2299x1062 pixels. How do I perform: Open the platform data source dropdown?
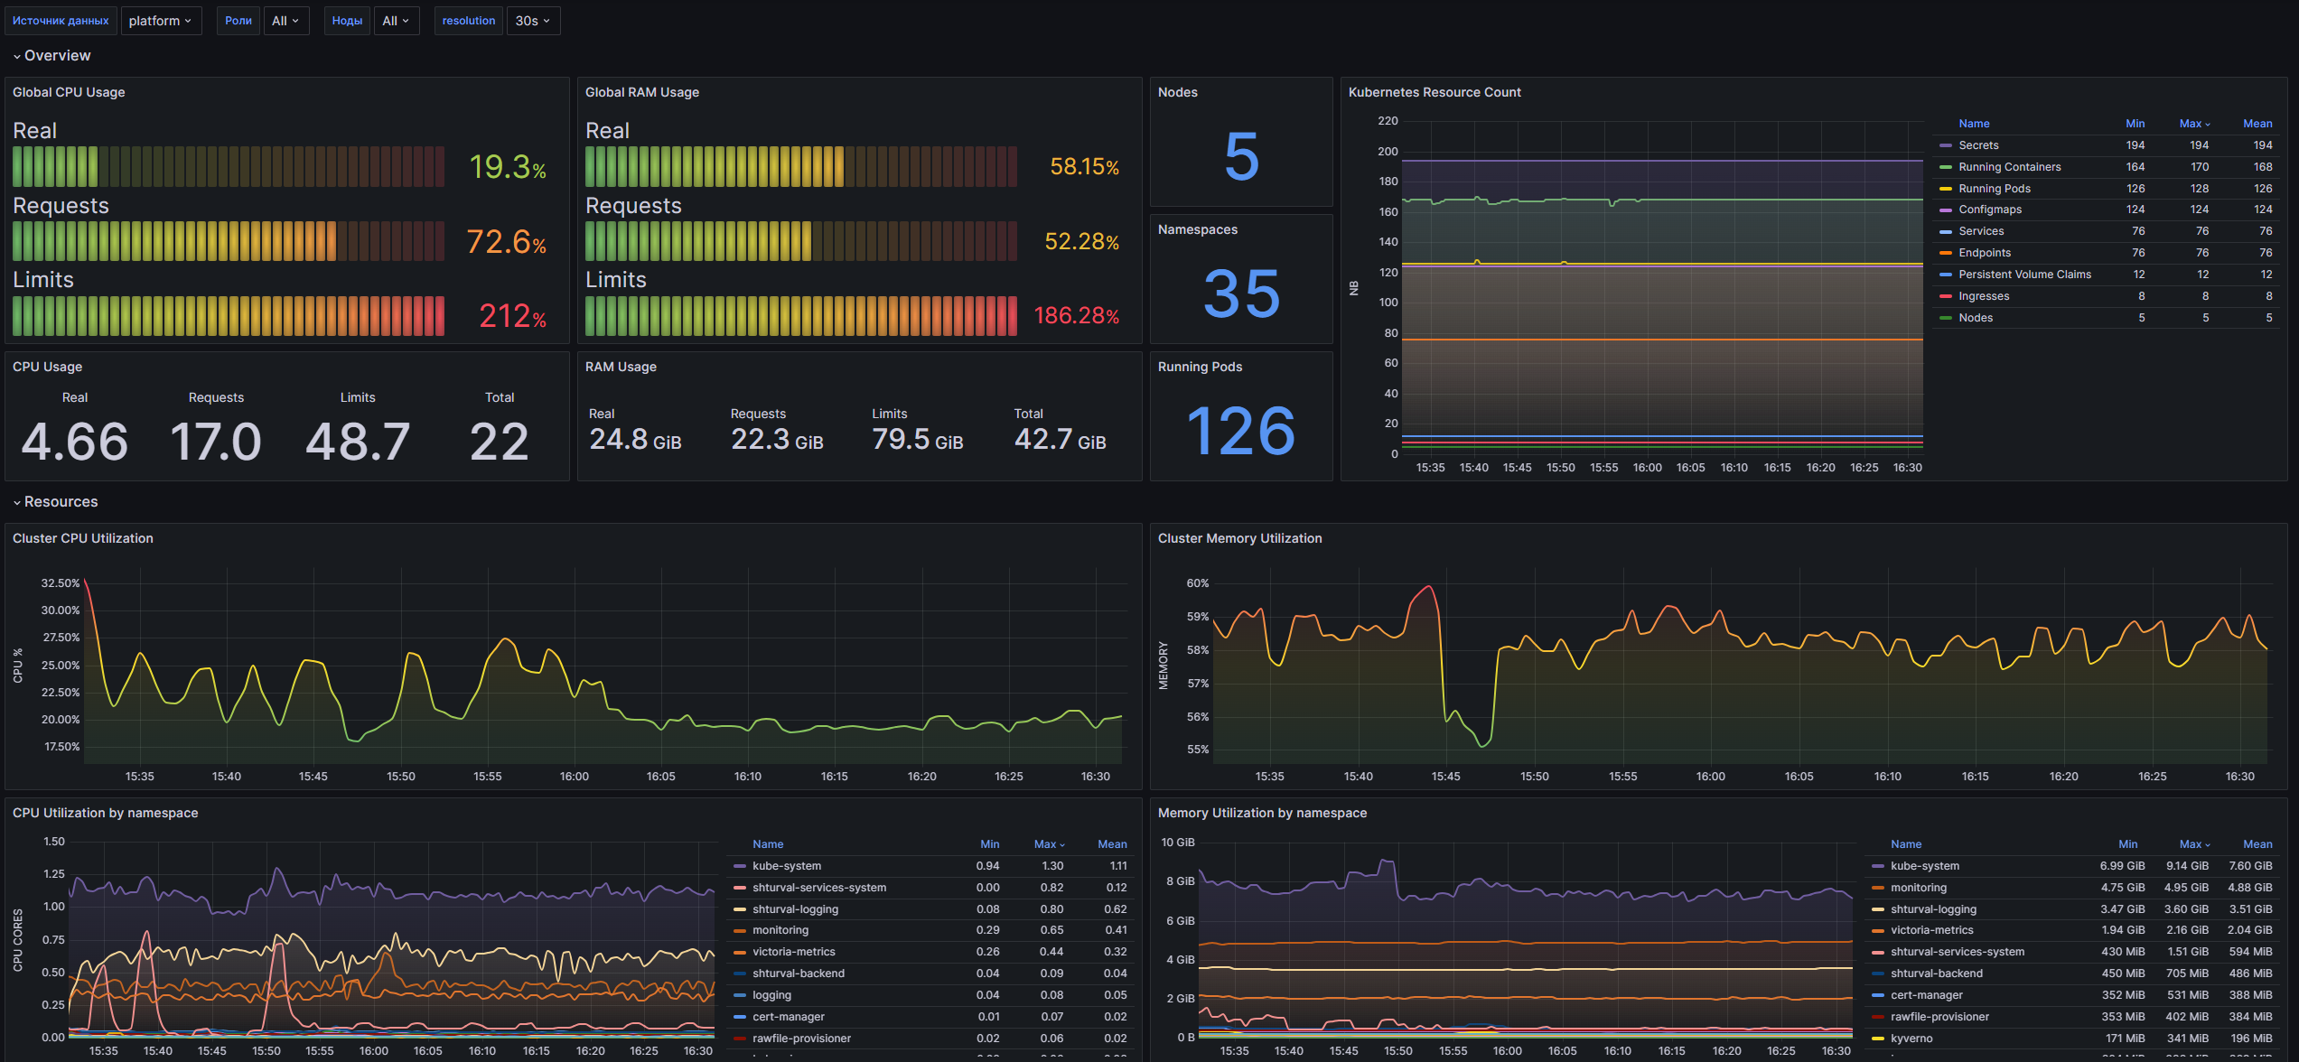coord(160,21)
